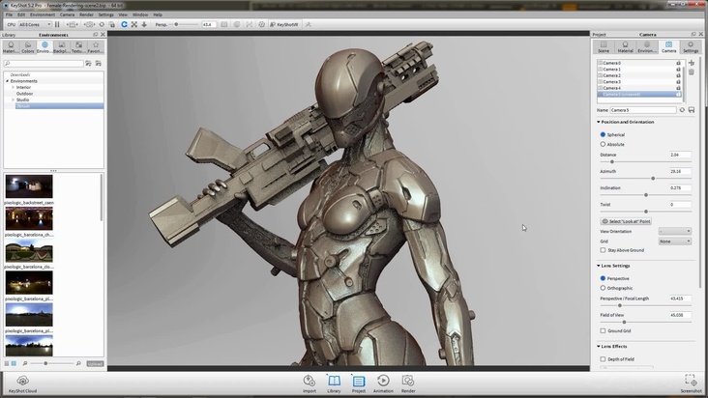This screenshot has height=398, width=708.
Task: Open the Animation timeline
Action: tap(383, 384)
